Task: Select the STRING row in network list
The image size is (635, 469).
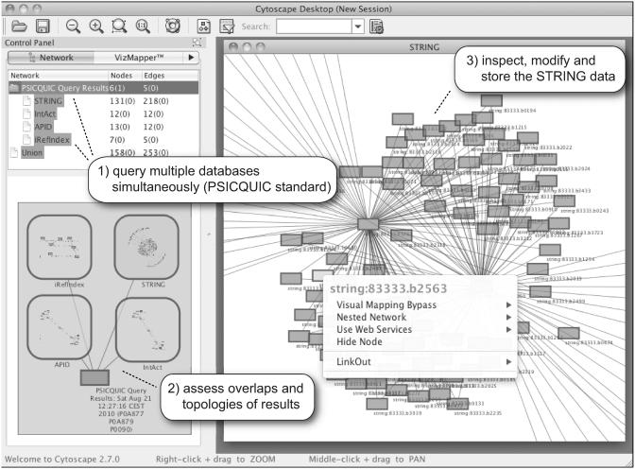Action: [104, 100]
